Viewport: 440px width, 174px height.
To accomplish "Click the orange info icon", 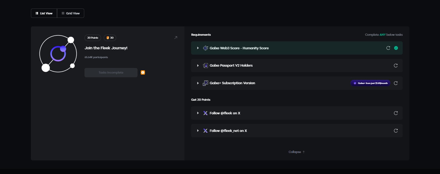I will 143,72.
